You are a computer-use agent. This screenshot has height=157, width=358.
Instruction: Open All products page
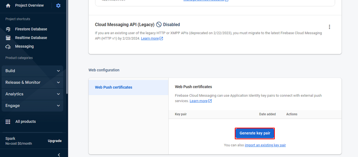26,122
